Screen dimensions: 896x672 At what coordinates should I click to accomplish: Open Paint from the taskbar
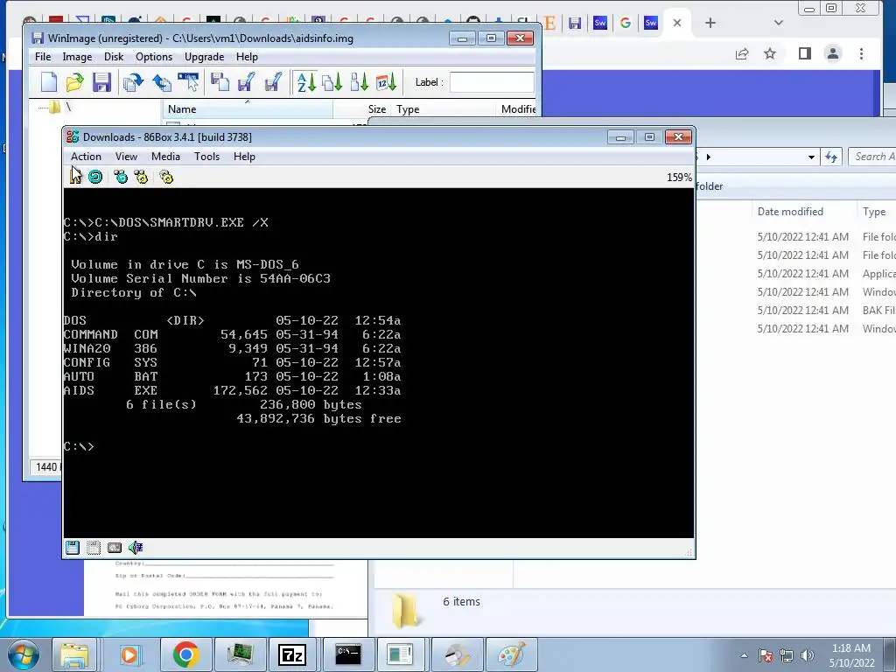click(511, 654)
